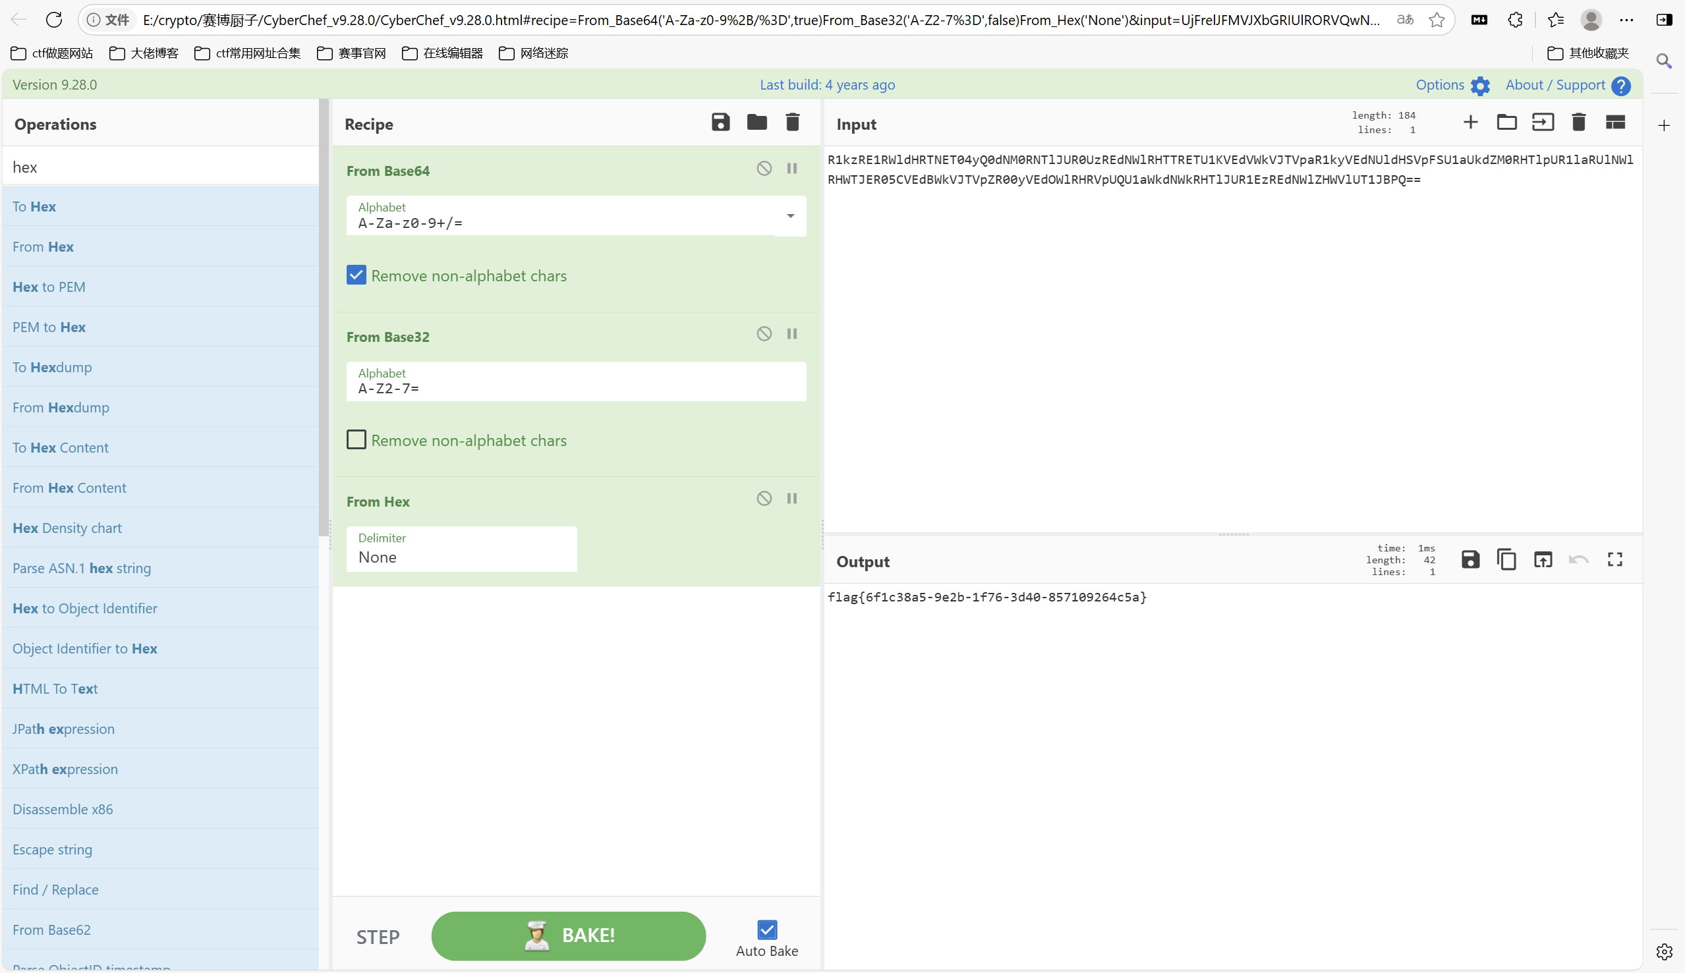Select Hex to PEM operation
This screenshot has width=1685, height=973.
click(161, 287)
